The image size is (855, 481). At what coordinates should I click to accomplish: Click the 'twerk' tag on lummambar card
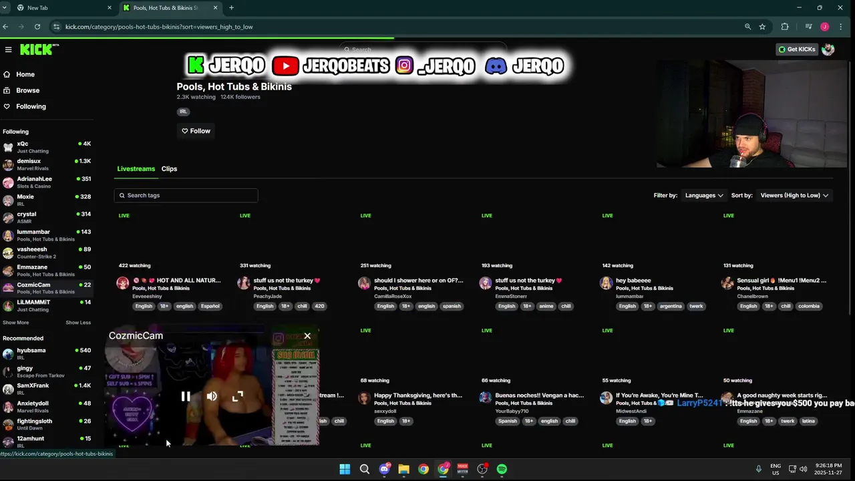click(696, 306)
